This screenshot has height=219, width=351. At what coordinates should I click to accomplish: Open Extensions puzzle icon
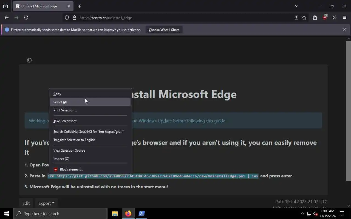(315, 18)
